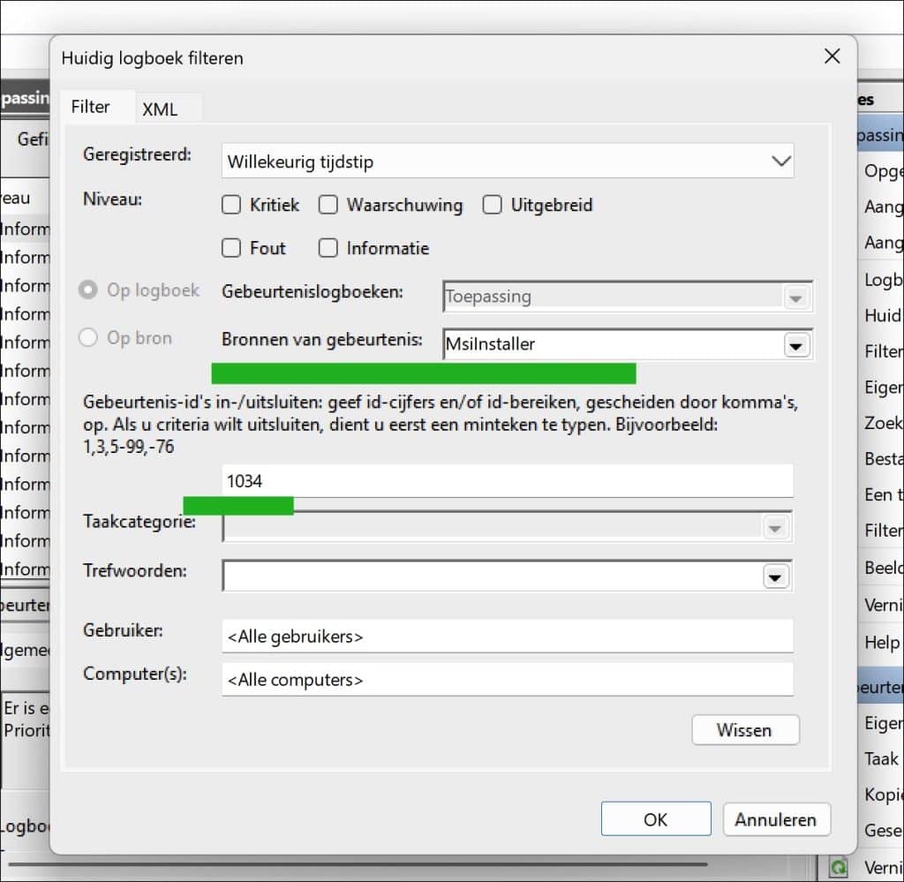Image resolution: width=904 pixels, height=882 pixels.
Task: Enable the Informatie checkbox
Action: point(328,248)
